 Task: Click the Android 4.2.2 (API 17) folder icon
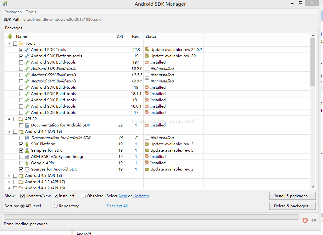coord(21,182)
